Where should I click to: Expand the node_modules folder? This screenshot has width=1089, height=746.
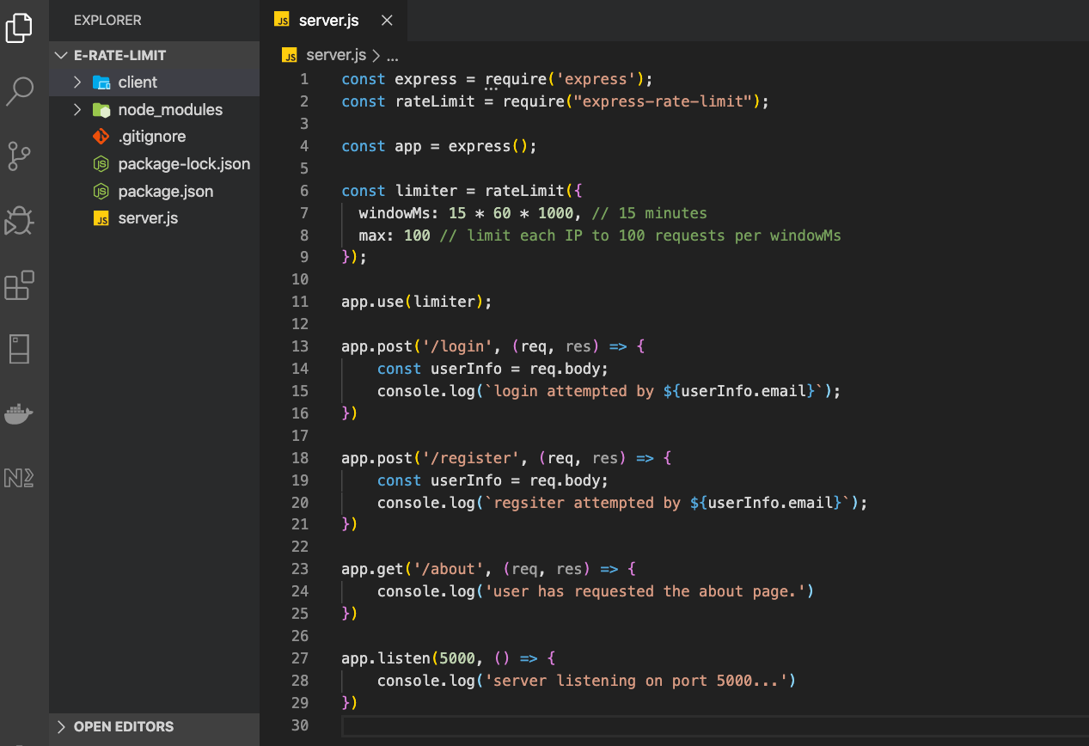(x=170, y=110)
